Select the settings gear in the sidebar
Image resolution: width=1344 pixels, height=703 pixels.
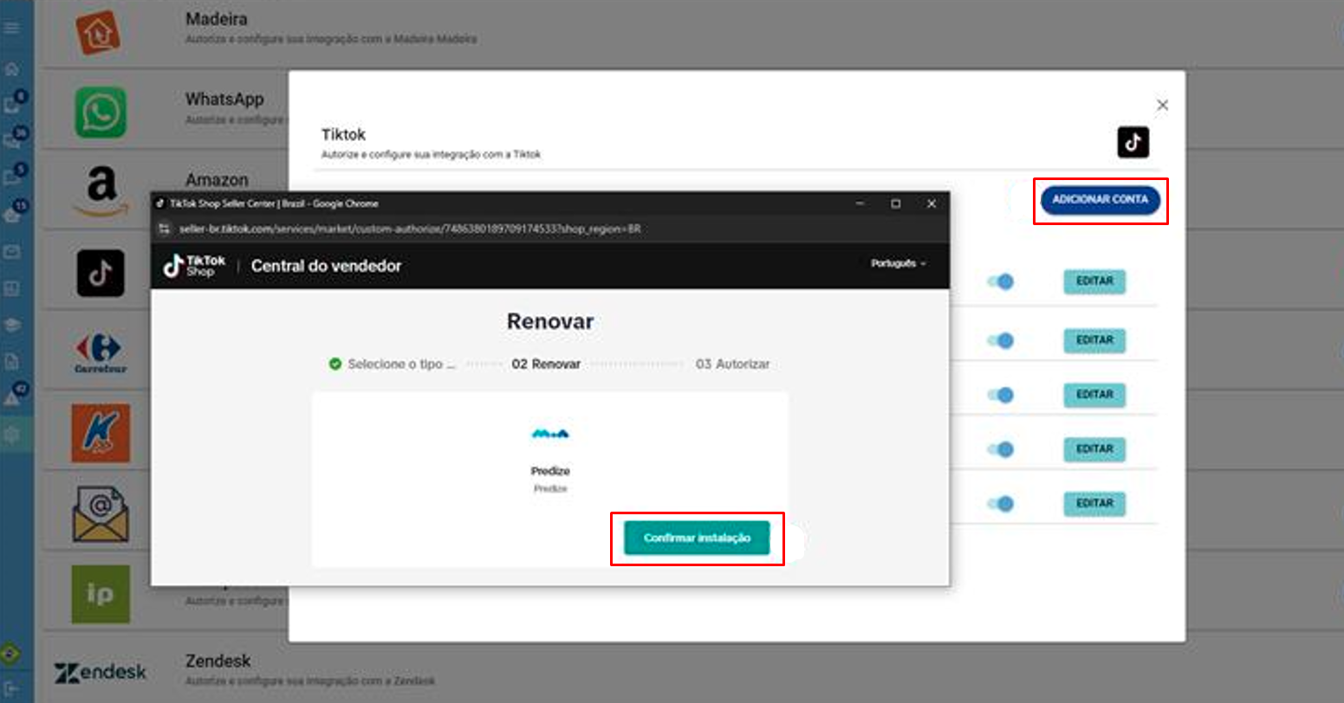point(11,435)
